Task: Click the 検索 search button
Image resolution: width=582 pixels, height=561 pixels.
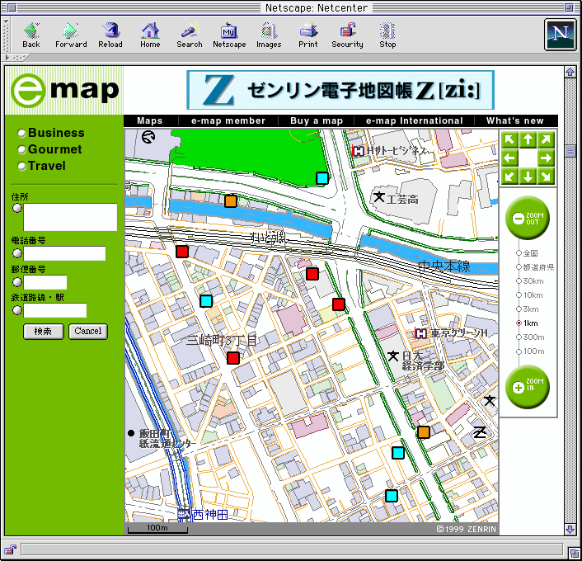Action: click(x=44, y=331)
